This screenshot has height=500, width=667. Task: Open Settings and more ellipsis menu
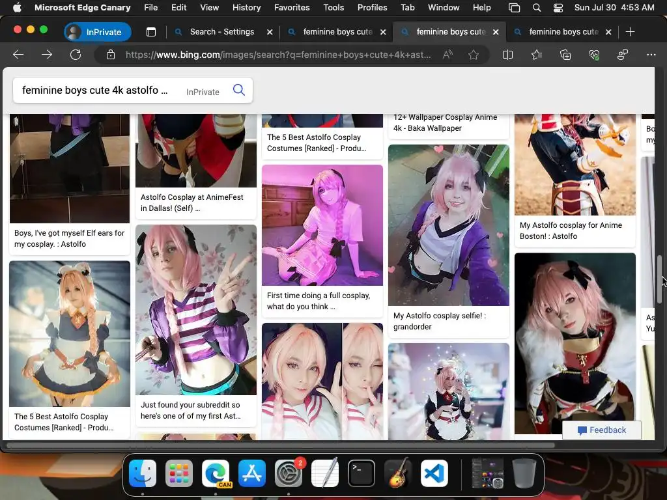pos(651,55)
